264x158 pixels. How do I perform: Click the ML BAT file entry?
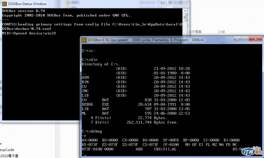[x=136, y=113]
